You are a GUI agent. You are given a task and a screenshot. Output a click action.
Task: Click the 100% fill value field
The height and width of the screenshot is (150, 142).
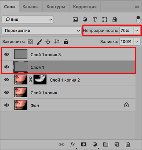coord(127,42)
